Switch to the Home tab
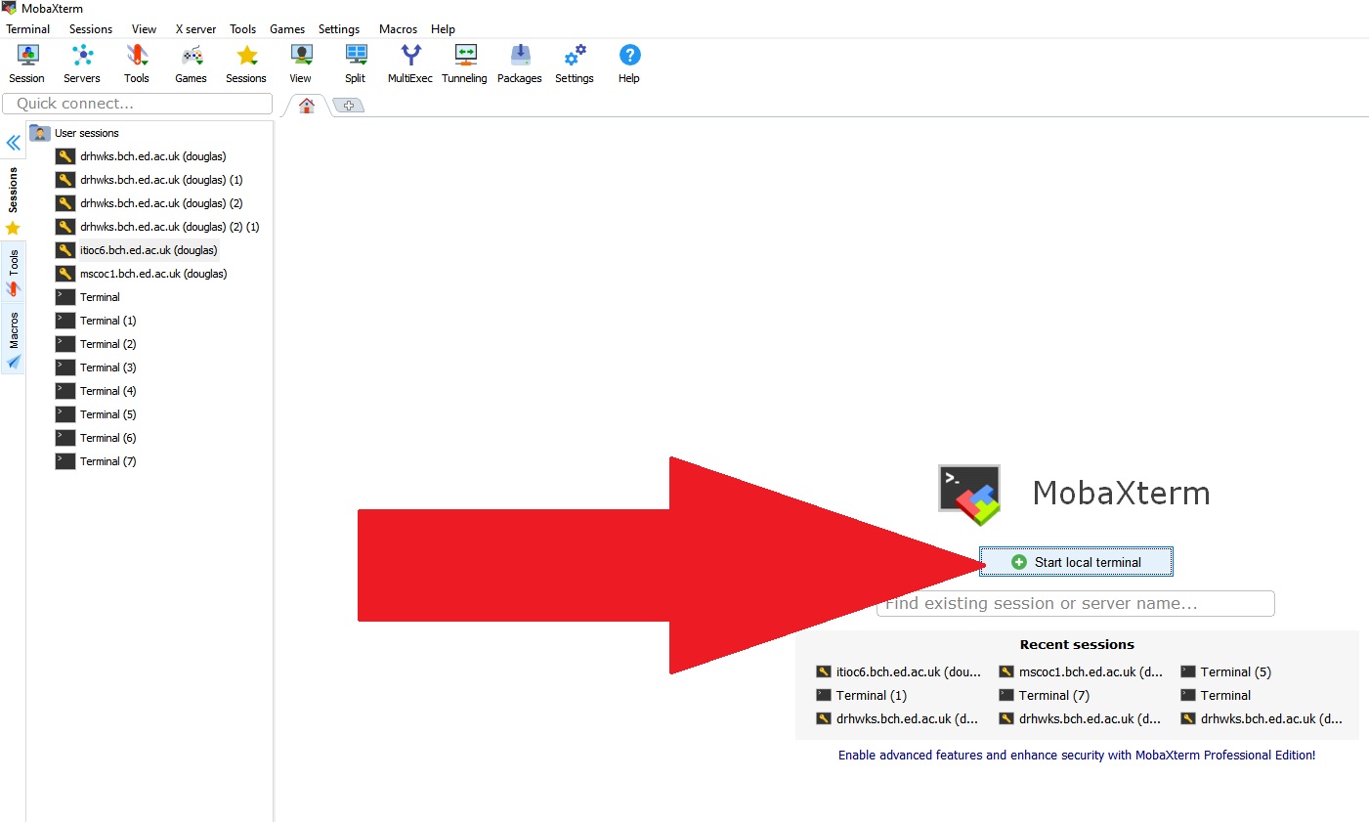Image resolution: width=1369 pixels, height=822 pixels. coord(307,106)
